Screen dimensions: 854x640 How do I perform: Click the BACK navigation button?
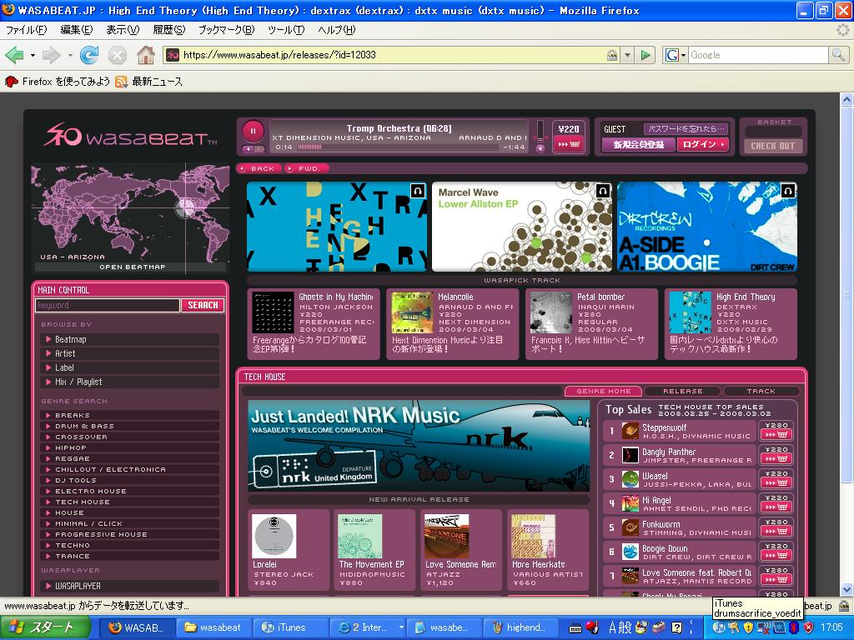click(x=259, y=168)
